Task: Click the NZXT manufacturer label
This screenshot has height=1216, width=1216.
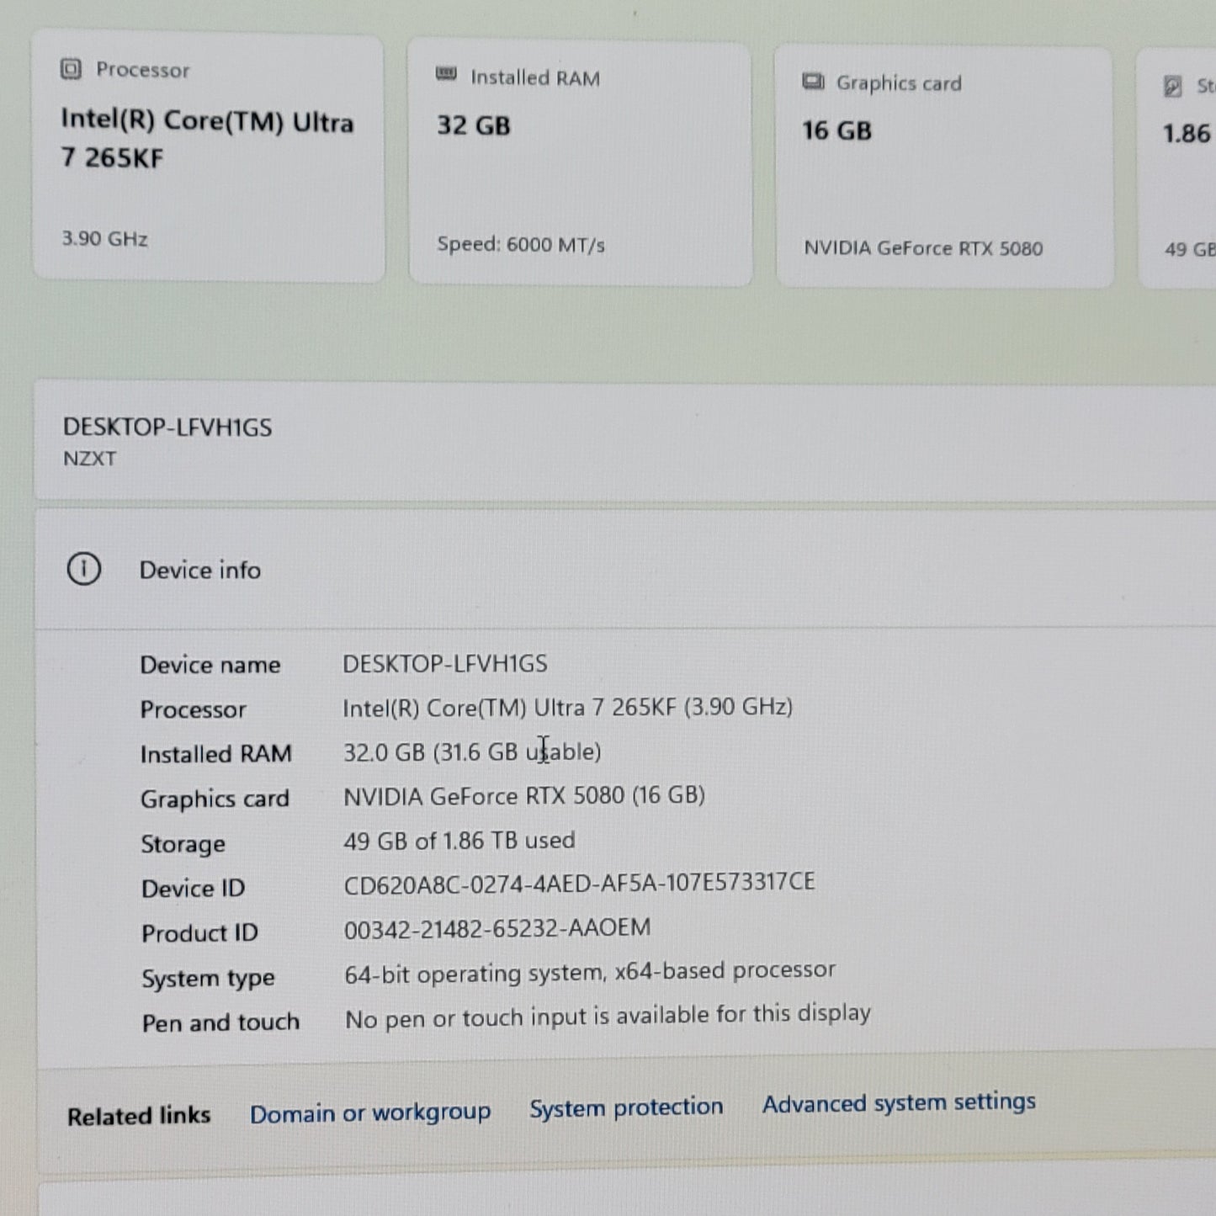Action: [x=90, y=459]
